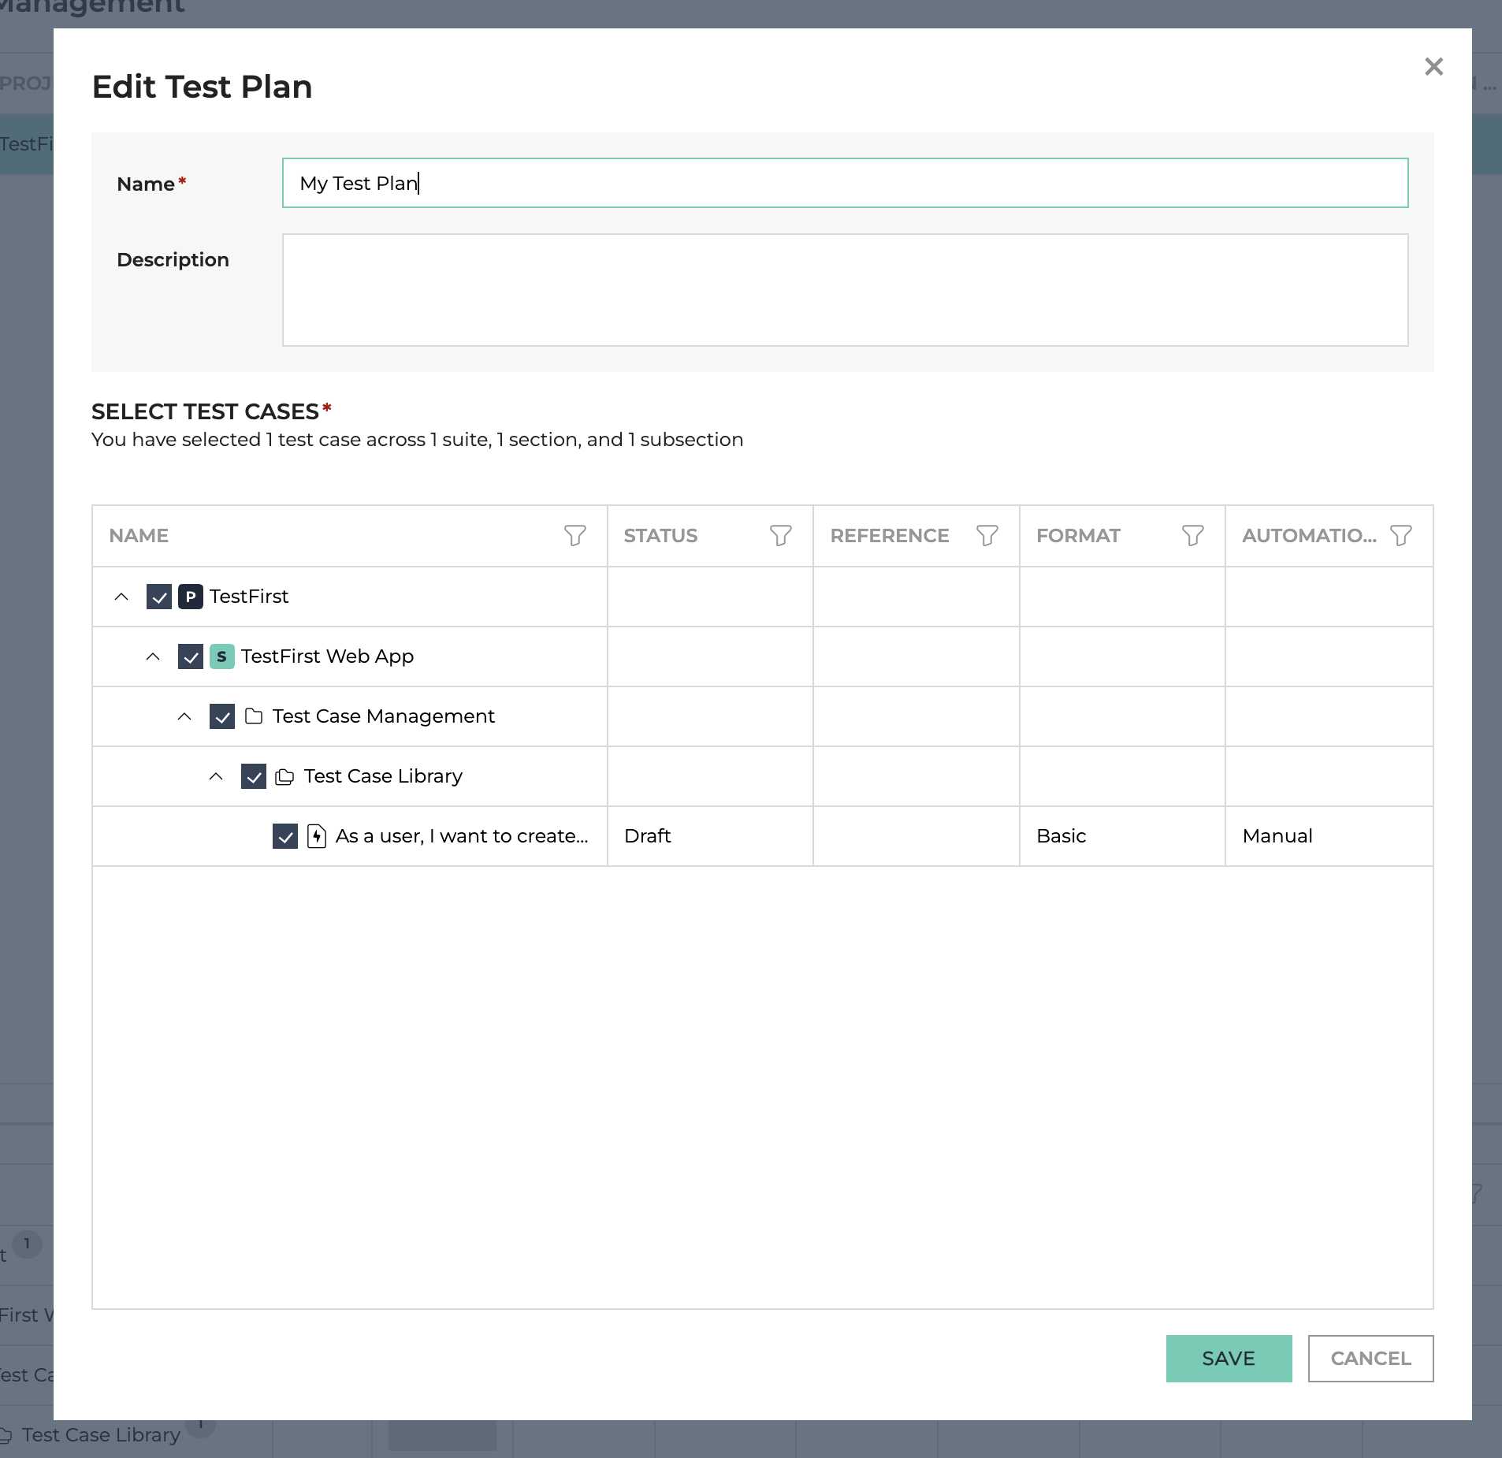Collapse the TestFirst Web App suite node
The height and width of the screenshot is (1458, 1502).
point(153,656)
